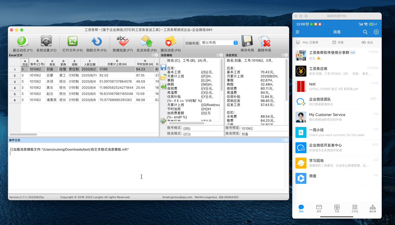395x225 pixels.
Task: Open the 最近动态 (F1) help icon
Action: click(x=22, y=41)
